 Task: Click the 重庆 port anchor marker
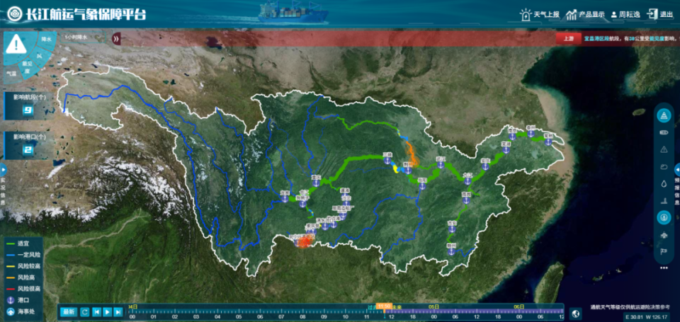click(x=316, y=183)
